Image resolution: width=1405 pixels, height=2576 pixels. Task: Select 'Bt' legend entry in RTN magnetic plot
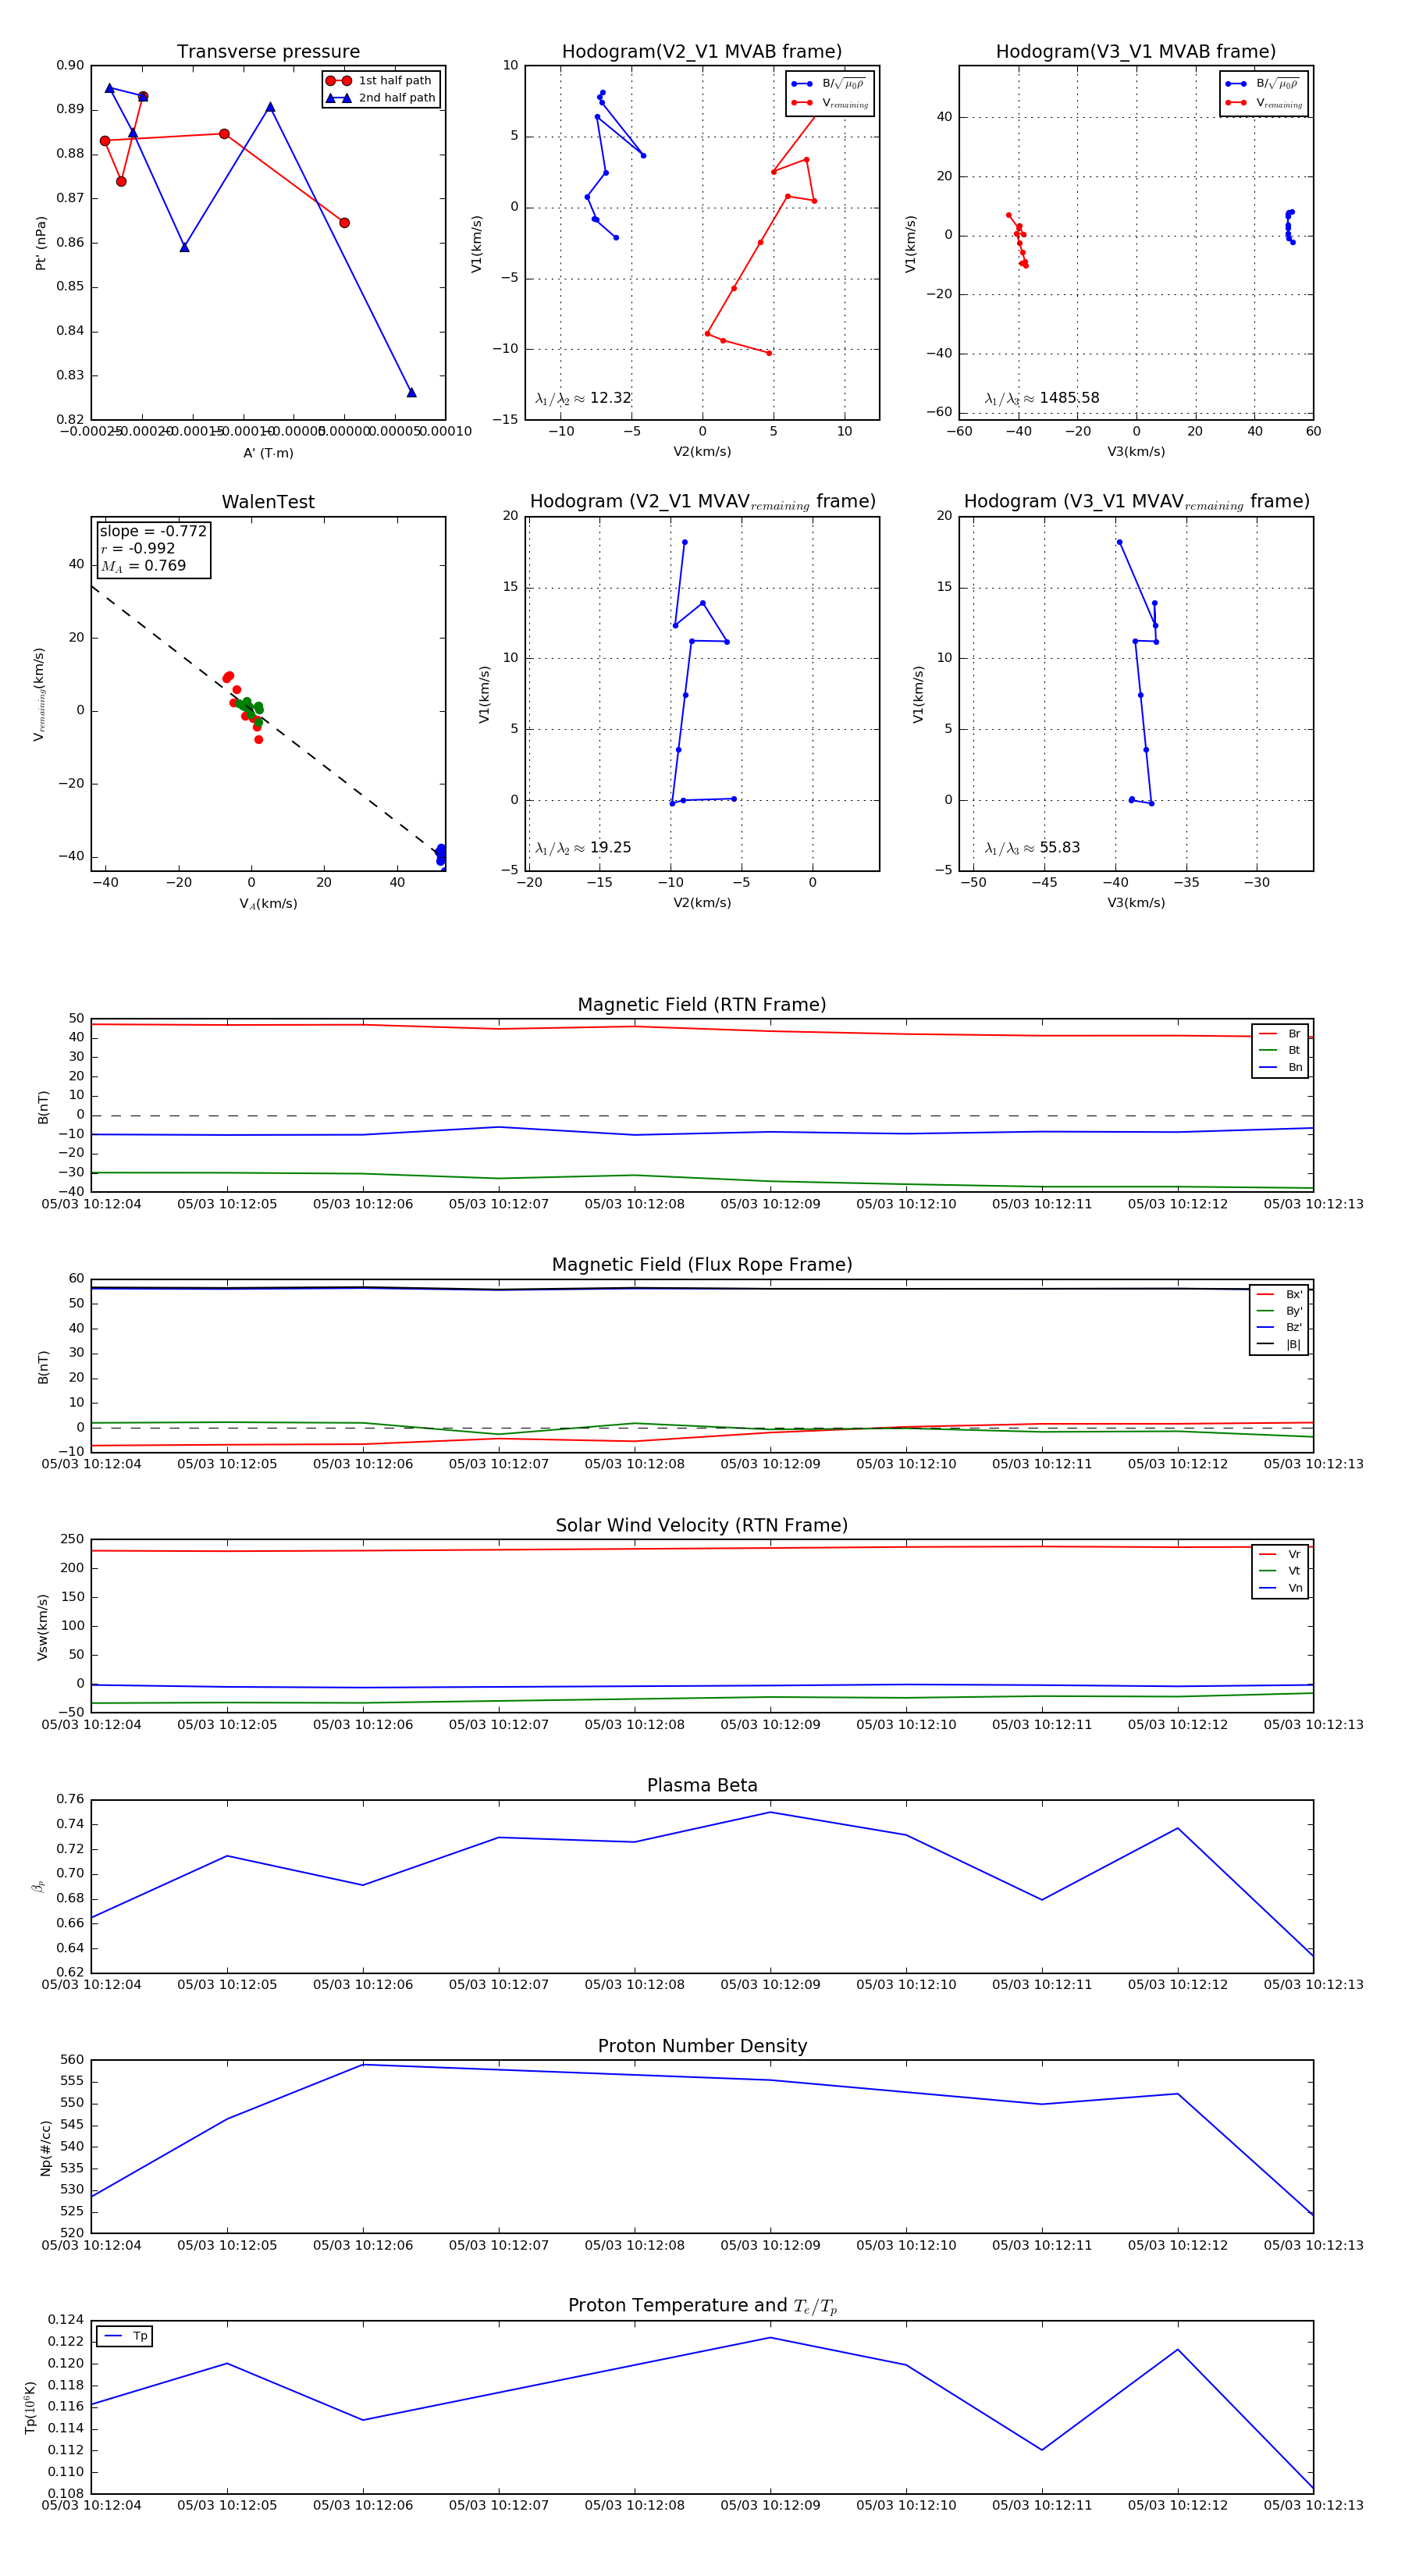tap(1281, 1050)
